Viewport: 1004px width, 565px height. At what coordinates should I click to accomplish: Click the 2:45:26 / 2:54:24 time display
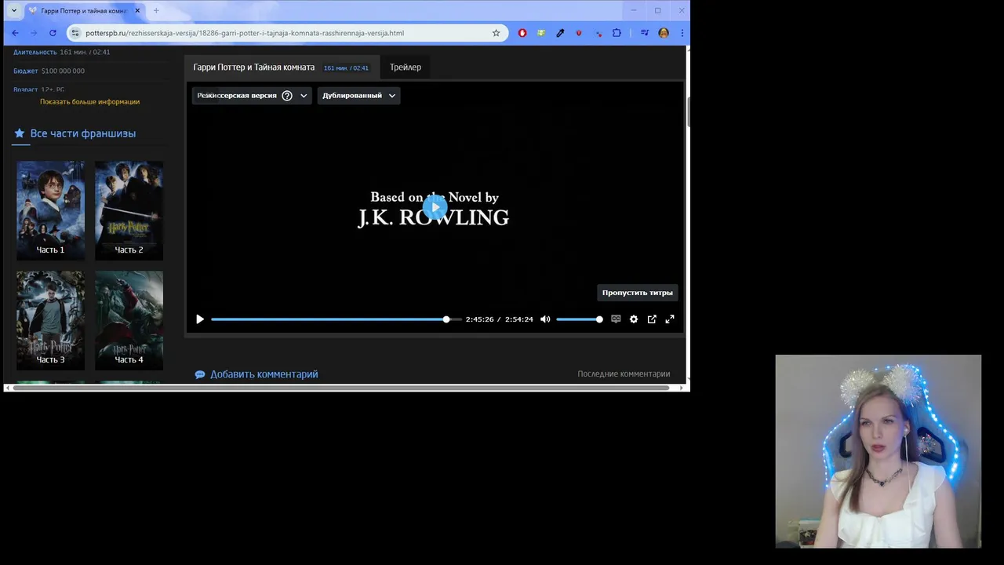[500, 319]
